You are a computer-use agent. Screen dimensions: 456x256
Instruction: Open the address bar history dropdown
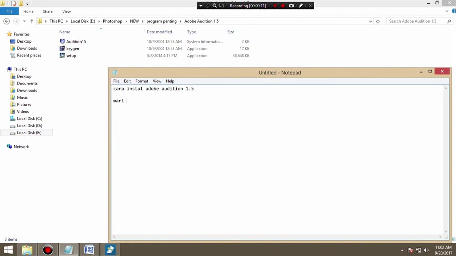tap(370, 21)
